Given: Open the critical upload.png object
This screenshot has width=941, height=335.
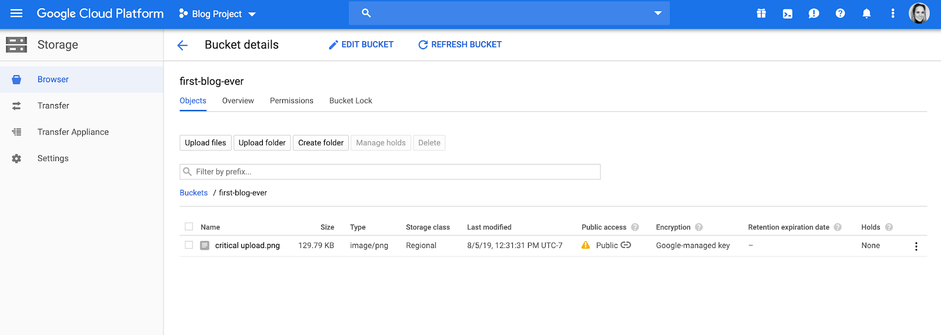Looking at the screenshot, I should coord(248,246).
